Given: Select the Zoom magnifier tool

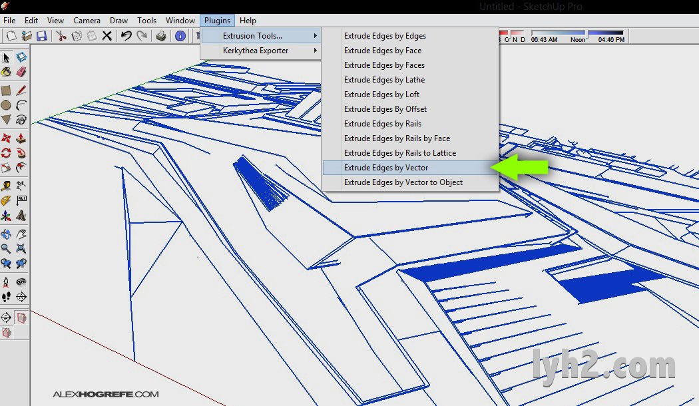Looking at the screenshot, I should click(x=6, y=248).
